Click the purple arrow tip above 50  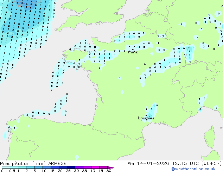(111, 167)
